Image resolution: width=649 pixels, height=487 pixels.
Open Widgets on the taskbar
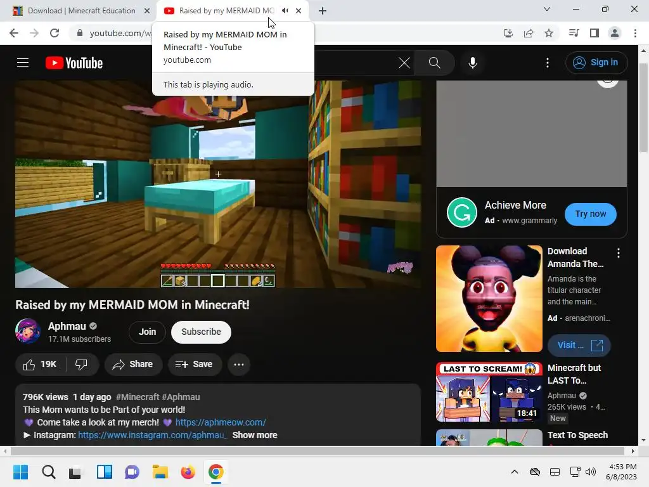[105, 472]
